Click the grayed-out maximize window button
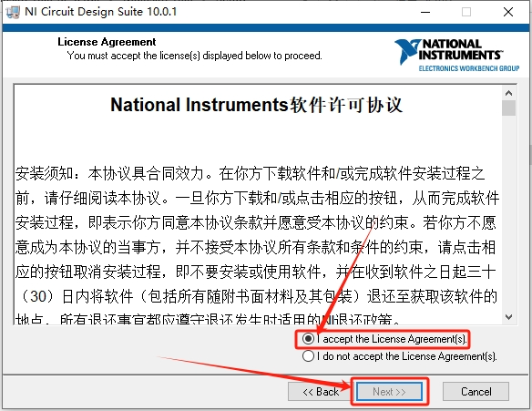The height and width of the screenshot is (411, 532). [x=466, y=12]
